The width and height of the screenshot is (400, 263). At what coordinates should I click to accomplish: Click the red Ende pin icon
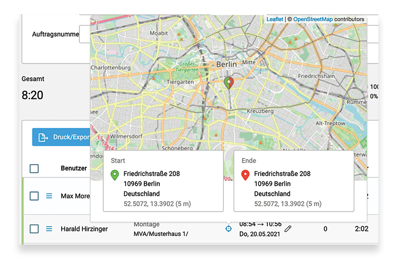[x=245, y=175]
